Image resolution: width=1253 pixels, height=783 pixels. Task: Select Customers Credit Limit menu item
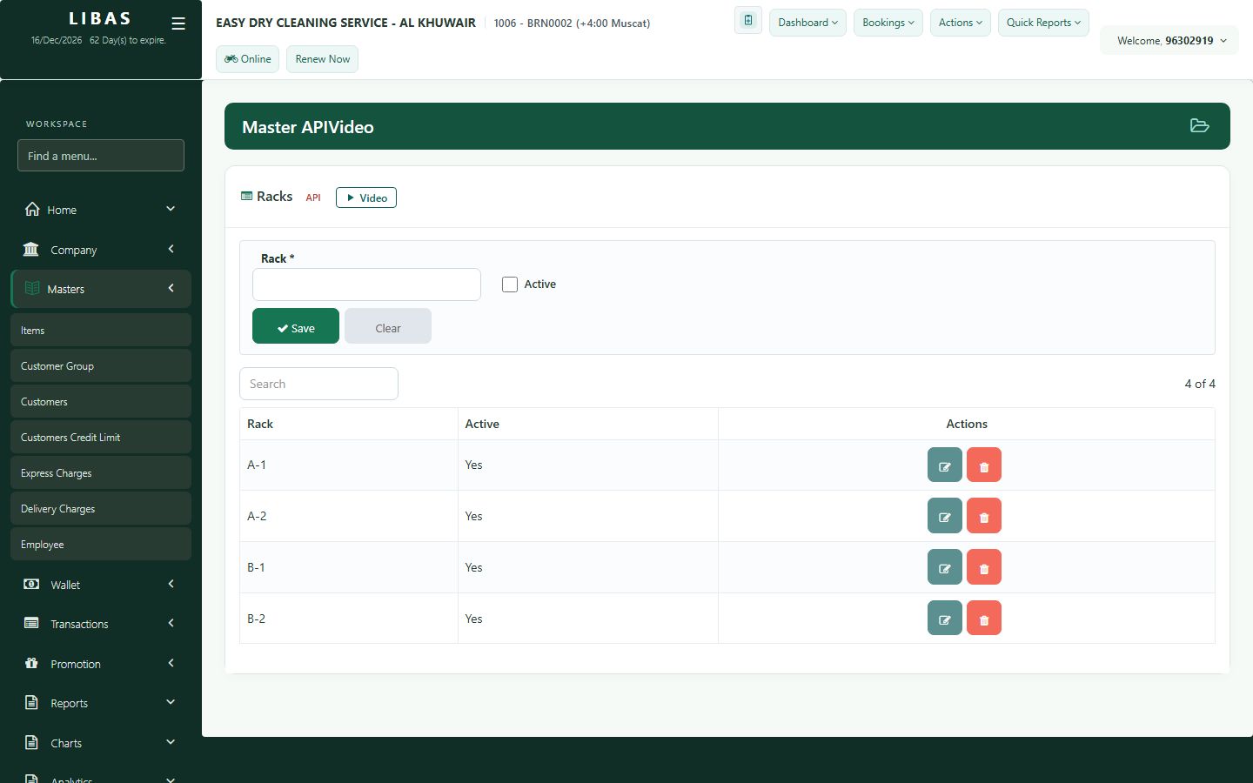click(101, 438)
